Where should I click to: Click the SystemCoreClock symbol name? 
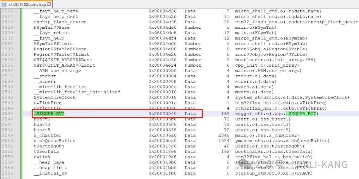coord(55,97)
